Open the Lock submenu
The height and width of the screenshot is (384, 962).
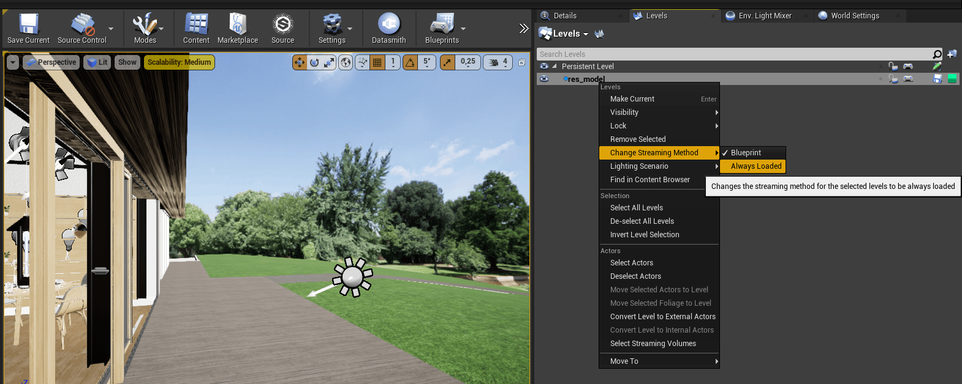click(x=659, y=126)
